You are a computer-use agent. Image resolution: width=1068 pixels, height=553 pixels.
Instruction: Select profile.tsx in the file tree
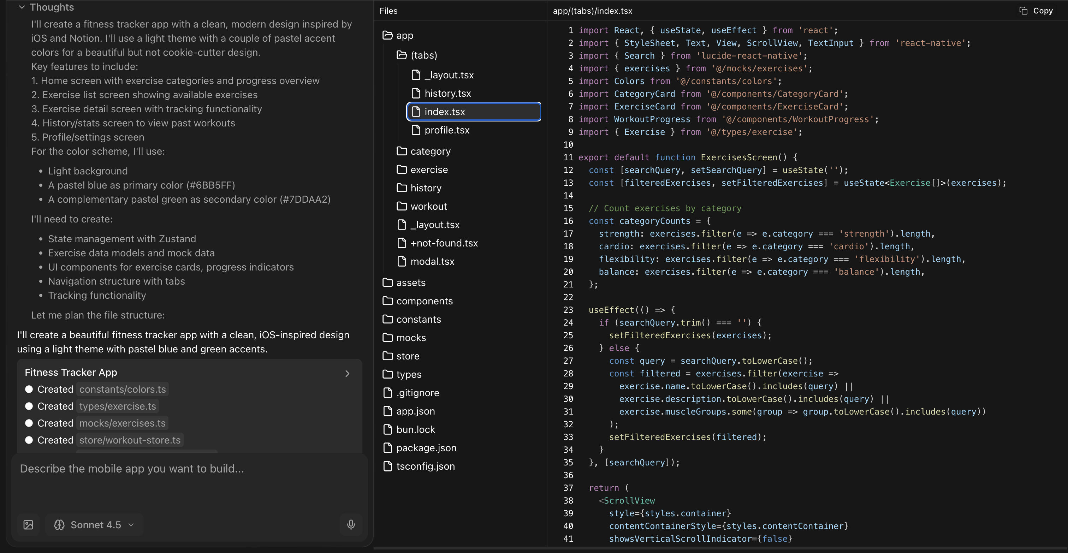click(x=446, y=130)
